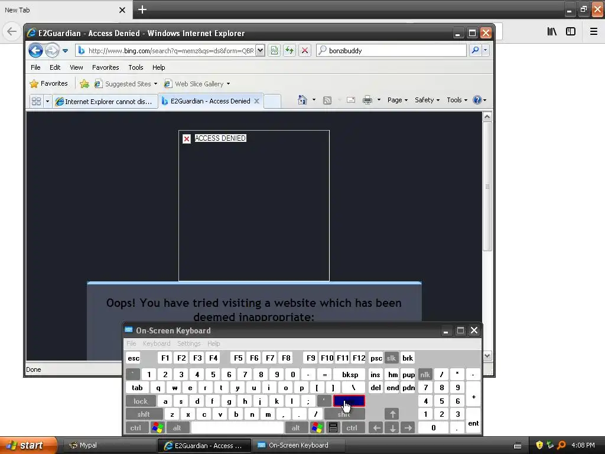Open recent pages dropdown beside forward arrow
This screenshot has width=605, height=454.
pos(65,51)
